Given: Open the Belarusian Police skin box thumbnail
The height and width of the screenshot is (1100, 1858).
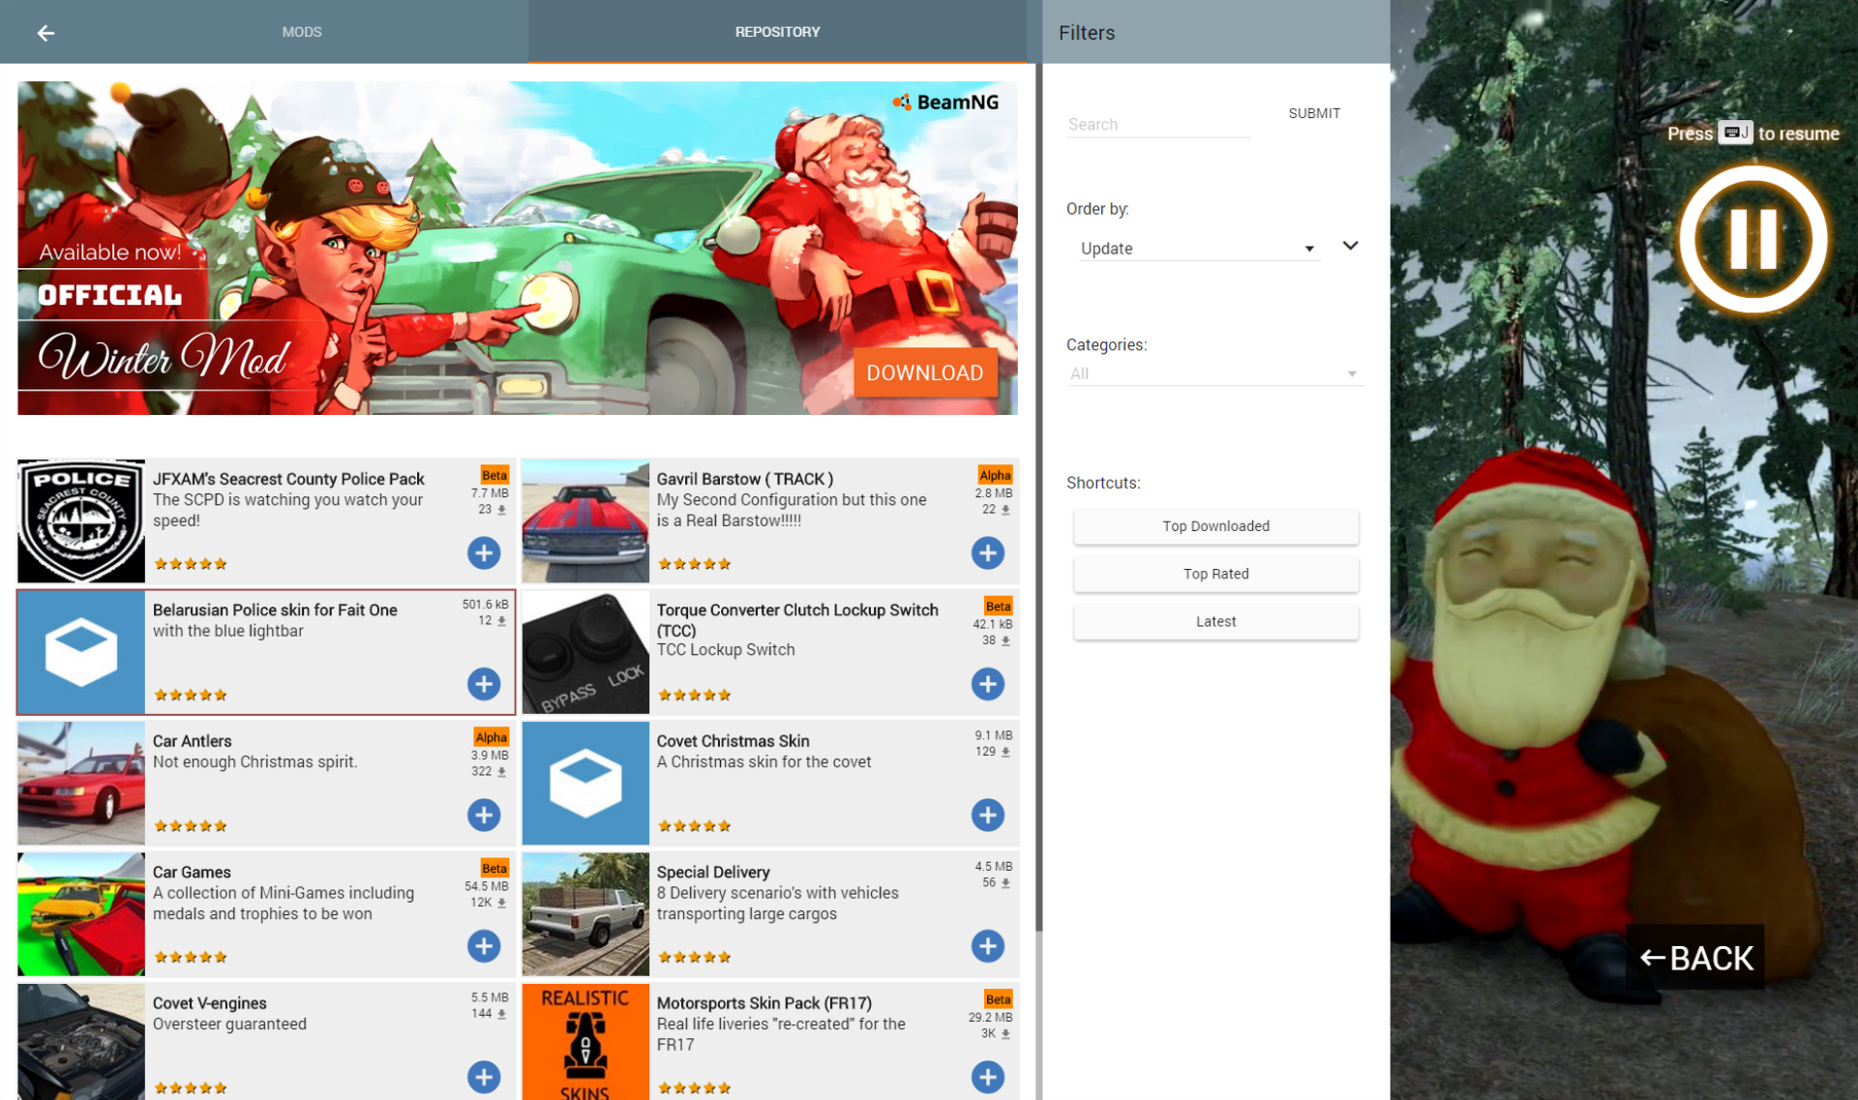Looking at the screenshot, I should click(81, 652).
